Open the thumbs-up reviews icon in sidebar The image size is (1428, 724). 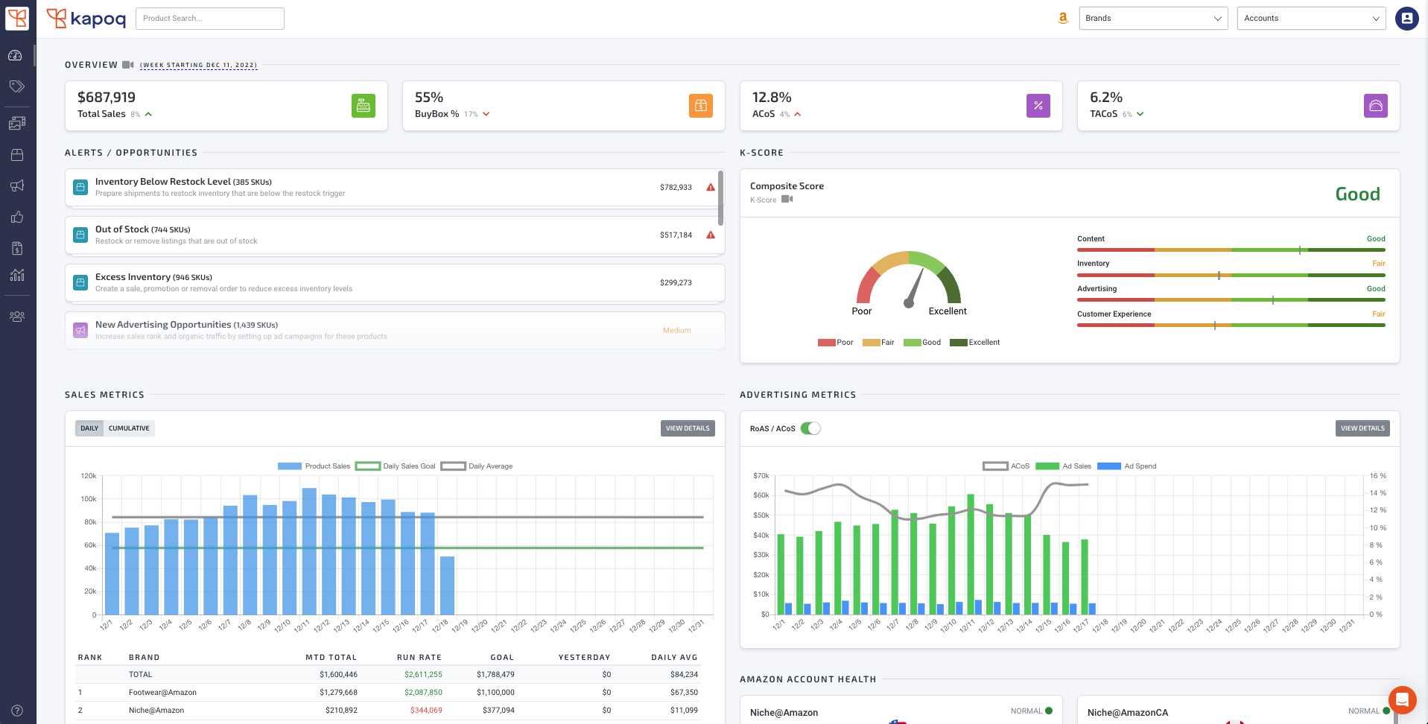tap(16, 217)
